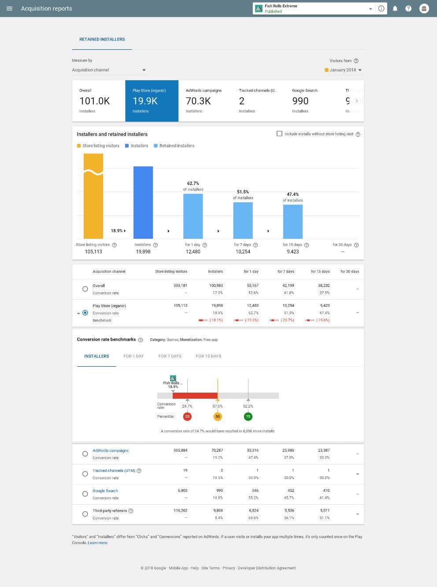Click help icon beside Include installs checkbox
437x587 pixels.
[x=358, y=134]
